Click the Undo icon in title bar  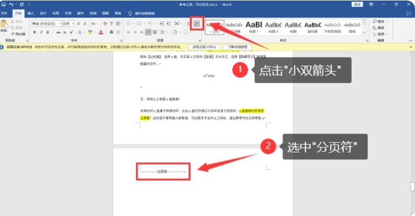tap(11, 4)
